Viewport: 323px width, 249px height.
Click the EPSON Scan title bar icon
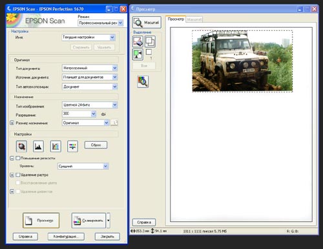[x=9, y=9]
